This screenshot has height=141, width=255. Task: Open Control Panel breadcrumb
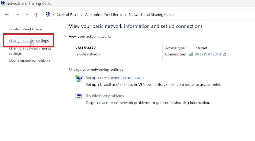tap(67, 15)
